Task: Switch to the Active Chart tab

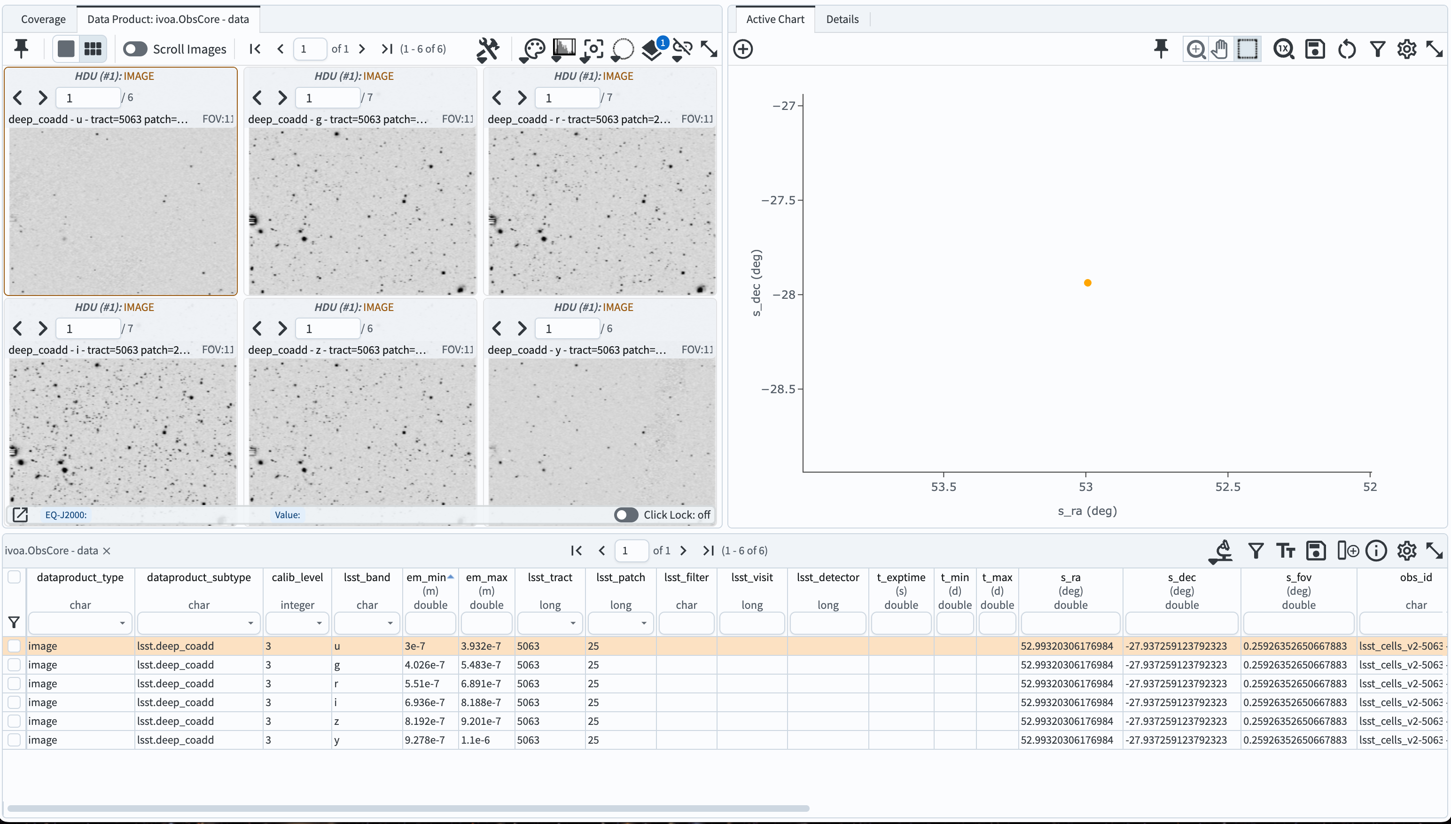Action: [x=775, y=19]
